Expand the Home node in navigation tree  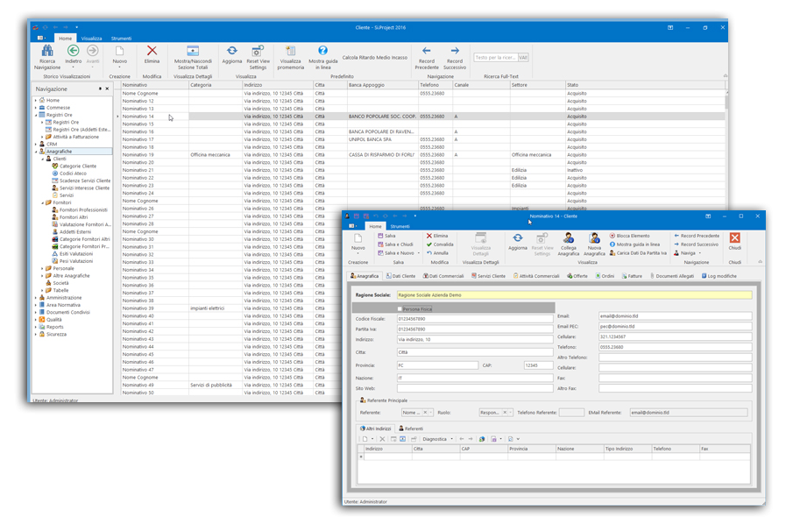[35, 100]
